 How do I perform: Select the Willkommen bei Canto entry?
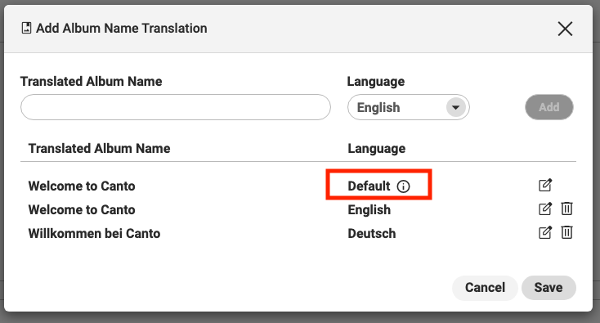[94, 233]
